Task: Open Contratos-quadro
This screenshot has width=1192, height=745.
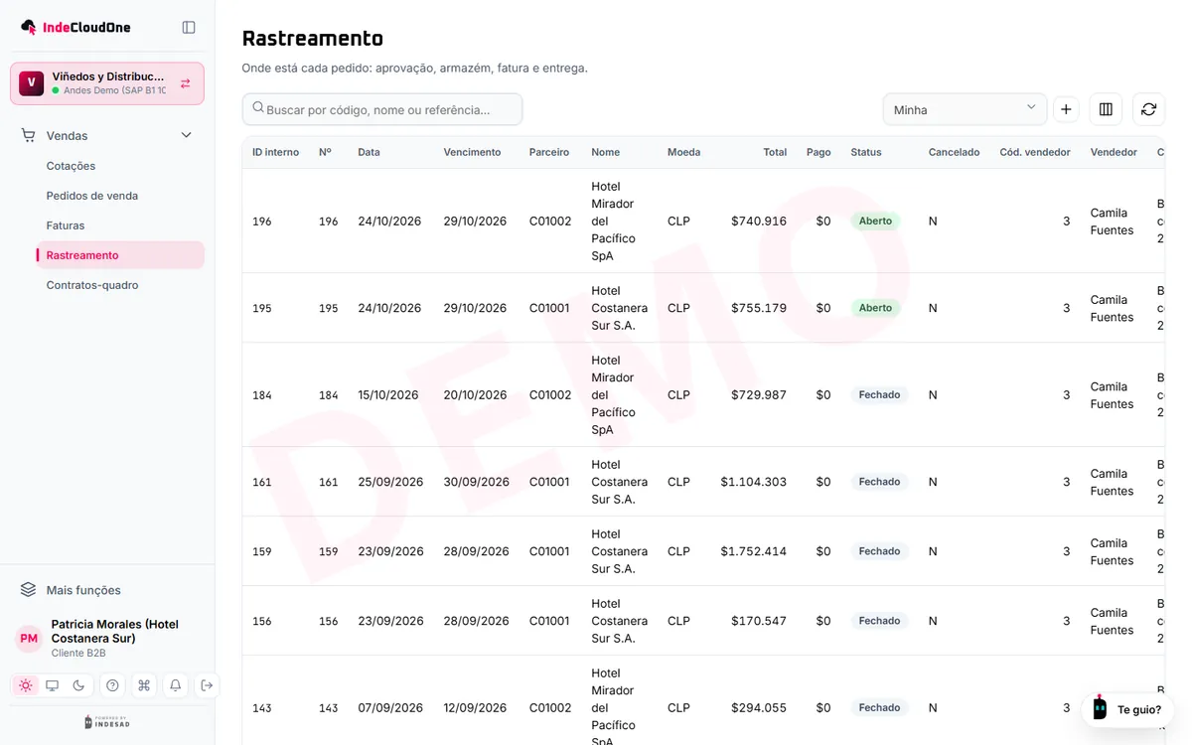Action: [x=92, y=285]
